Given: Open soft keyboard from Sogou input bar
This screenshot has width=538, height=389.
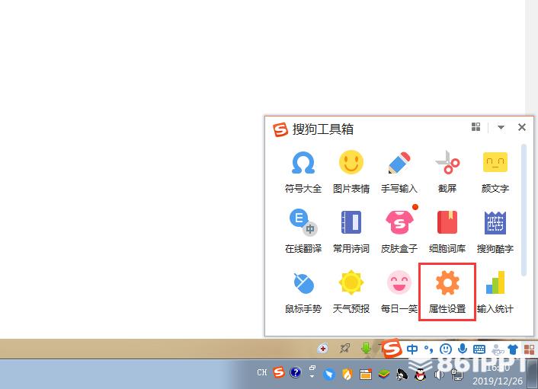Looking at the screenshot, I should pyautogui.click(x=479, y=349).
